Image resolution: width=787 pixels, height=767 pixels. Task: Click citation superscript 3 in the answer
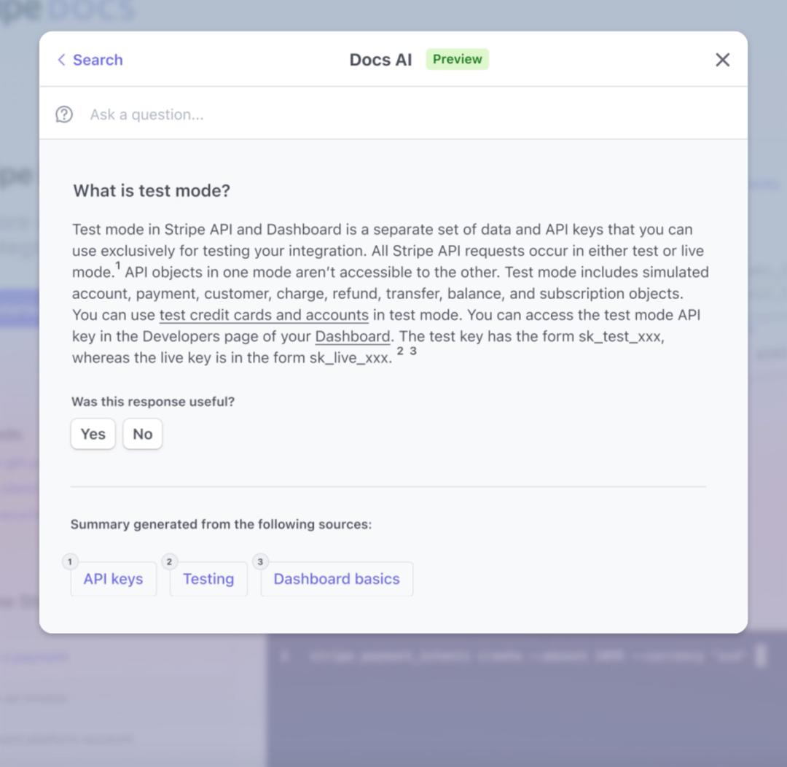pos(413,351)
